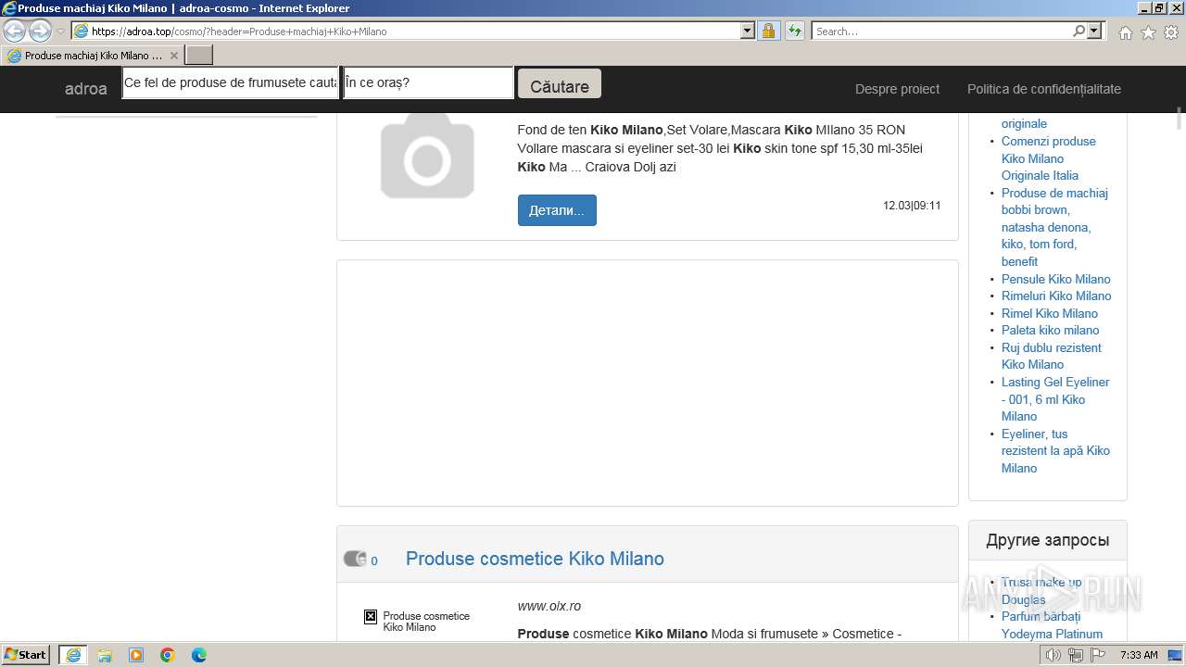Open the Action Center flag icon
Viewport: 1186px width, 667px height.
point(1098,655)
